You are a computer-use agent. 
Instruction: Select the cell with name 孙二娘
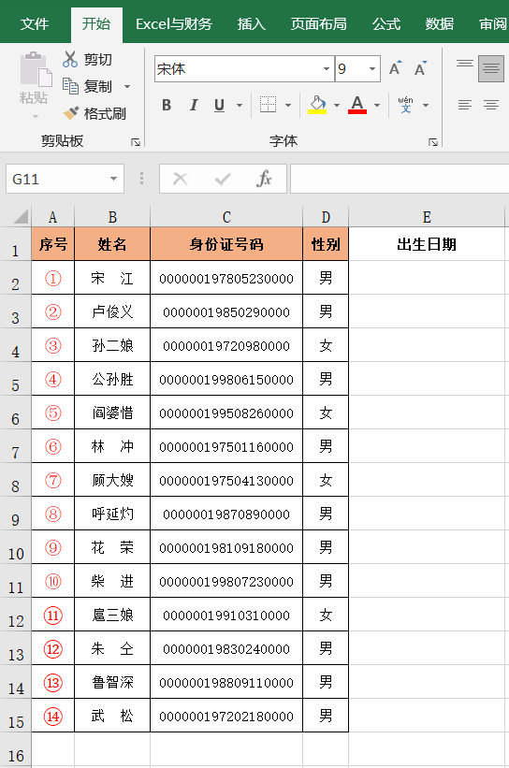point(112,345)
